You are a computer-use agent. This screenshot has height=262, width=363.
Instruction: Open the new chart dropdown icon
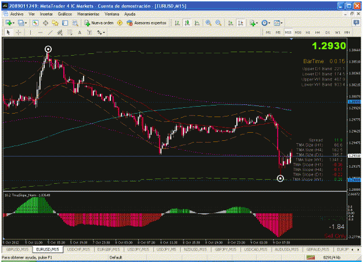click(10, 23)
